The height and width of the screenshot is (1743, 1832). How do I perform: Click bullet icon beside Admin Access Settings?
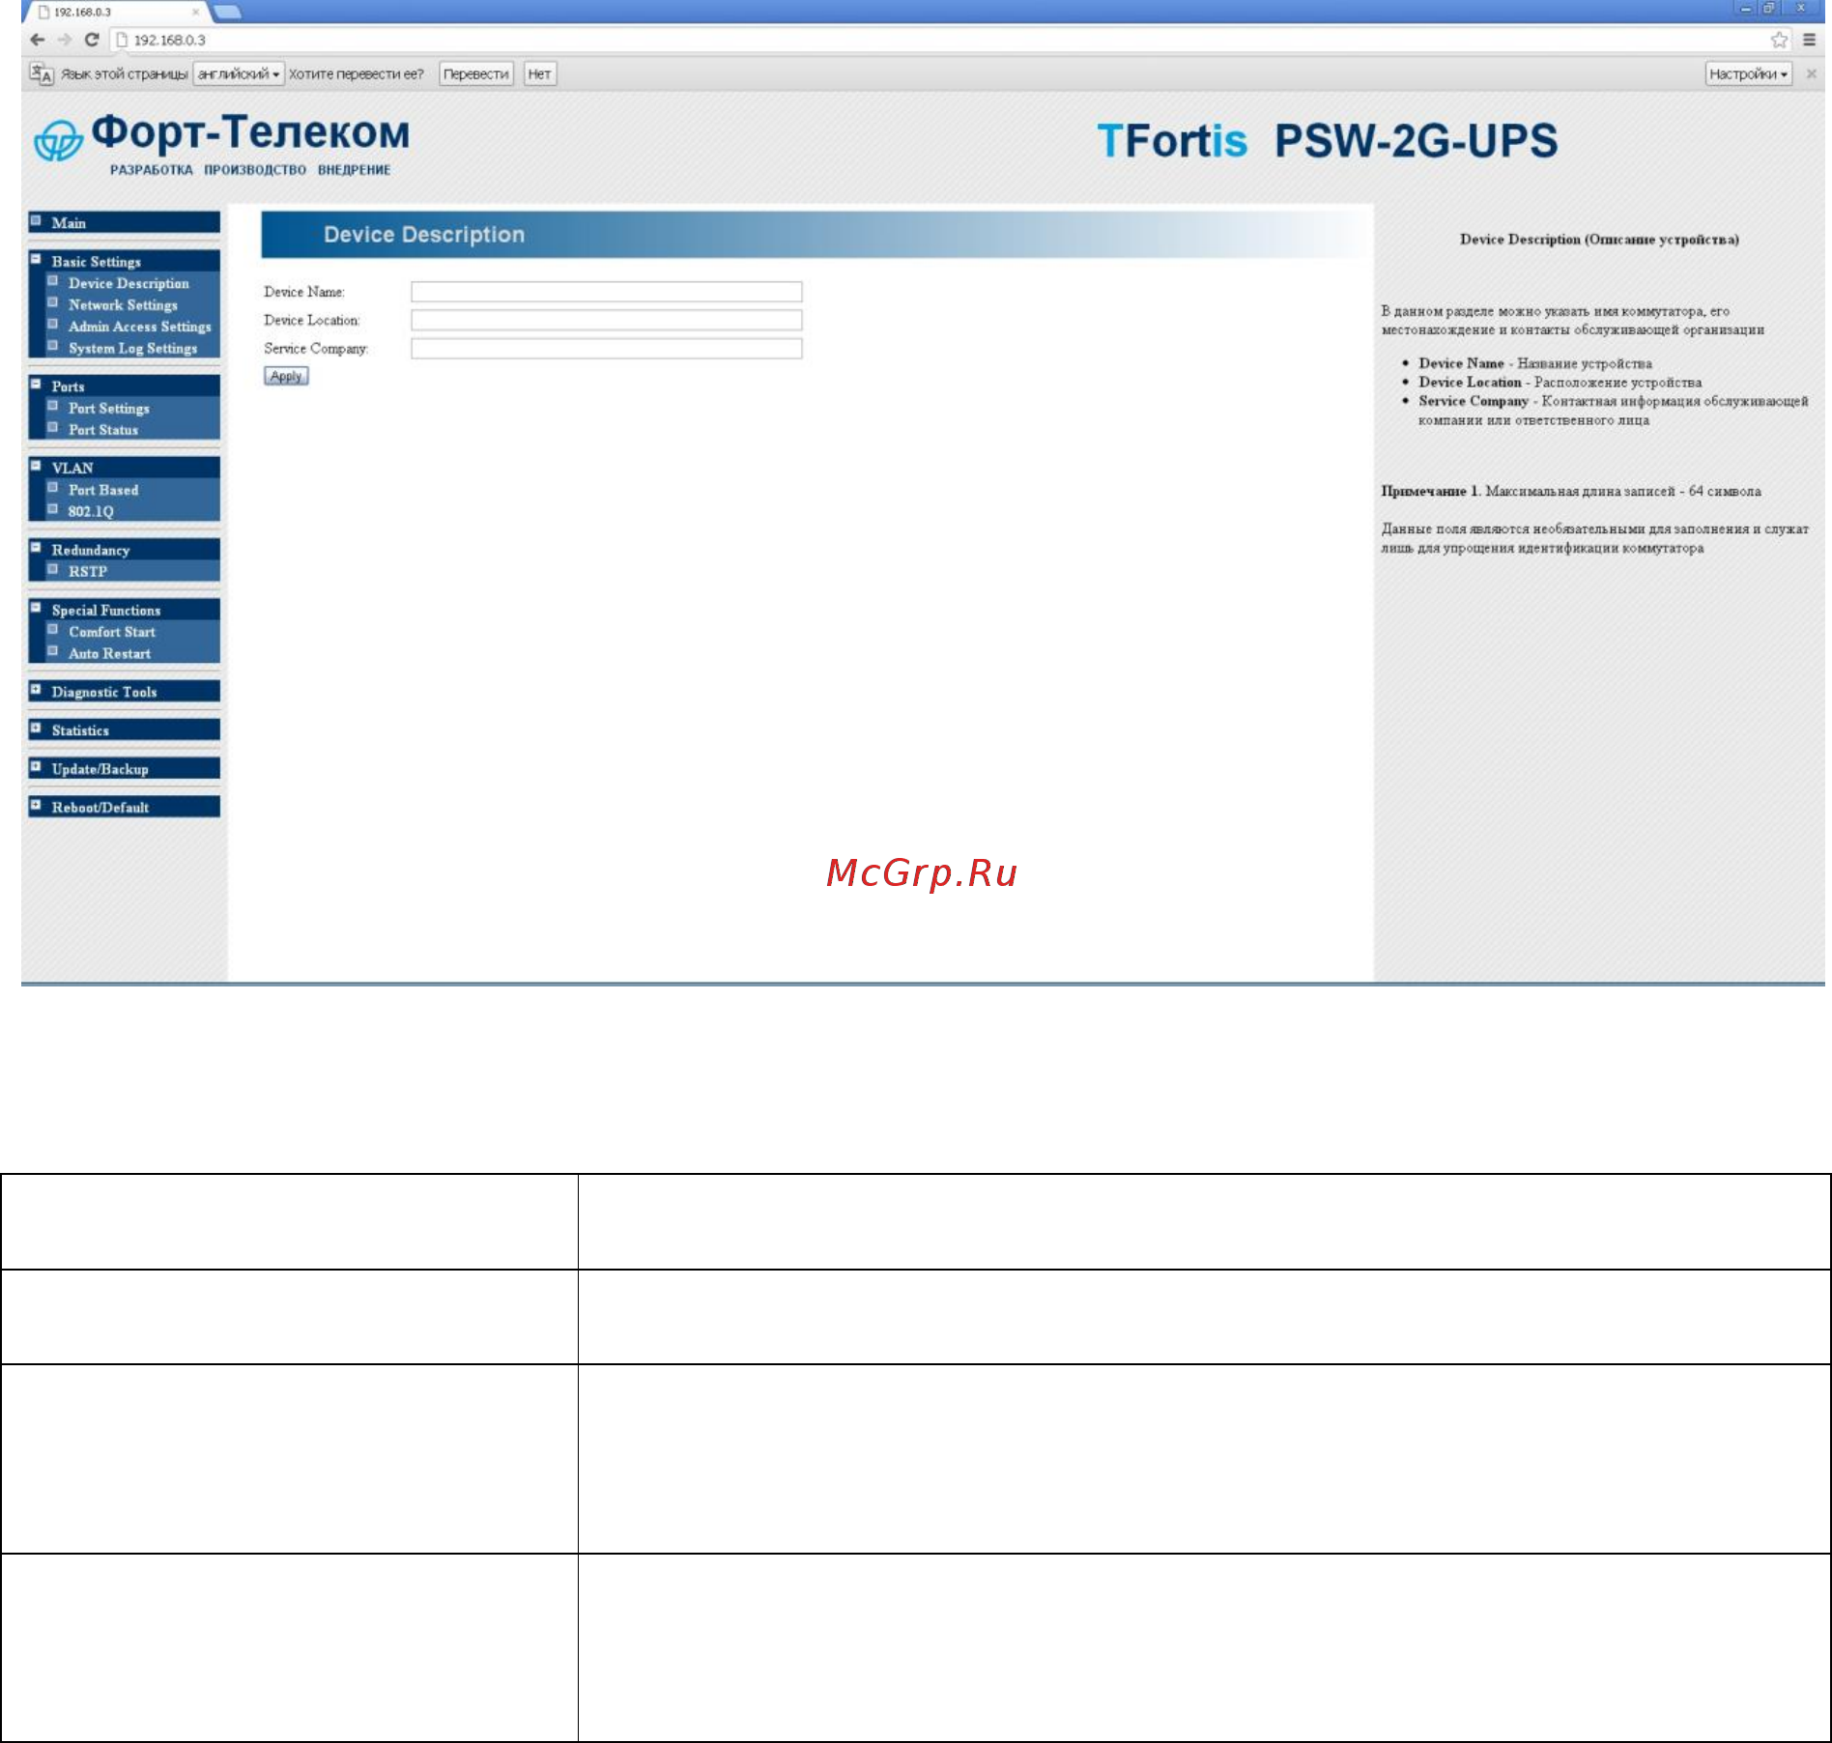pos(53,325)
